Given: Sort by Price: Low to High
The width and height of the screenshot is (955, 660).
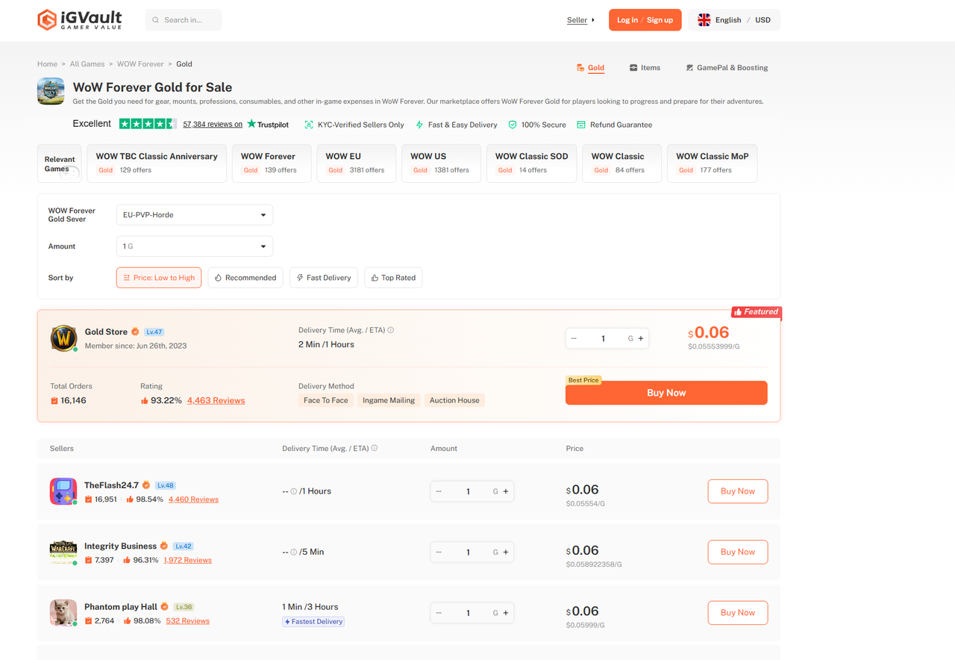Looking at the screenshot, I should point(159,278).
